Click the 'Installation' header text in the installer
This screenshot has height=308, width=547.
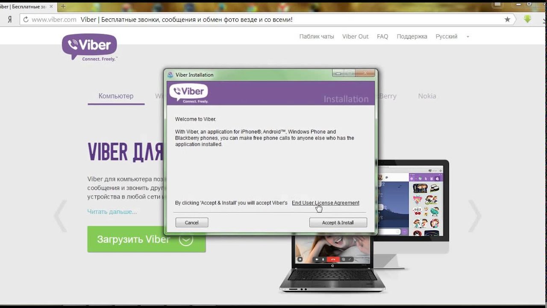pos(346,99)
